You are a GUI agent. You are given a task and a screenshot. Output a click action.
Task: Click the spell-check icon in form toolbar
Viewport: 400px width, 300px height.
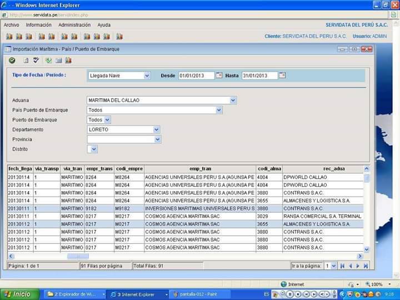[x=36, y=60]
